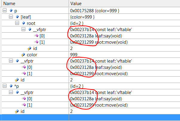This screenshot has width=180, height=121.
Task: Select leaf::say(void) value under *p's __vfptr
Action: coord(96,99)
